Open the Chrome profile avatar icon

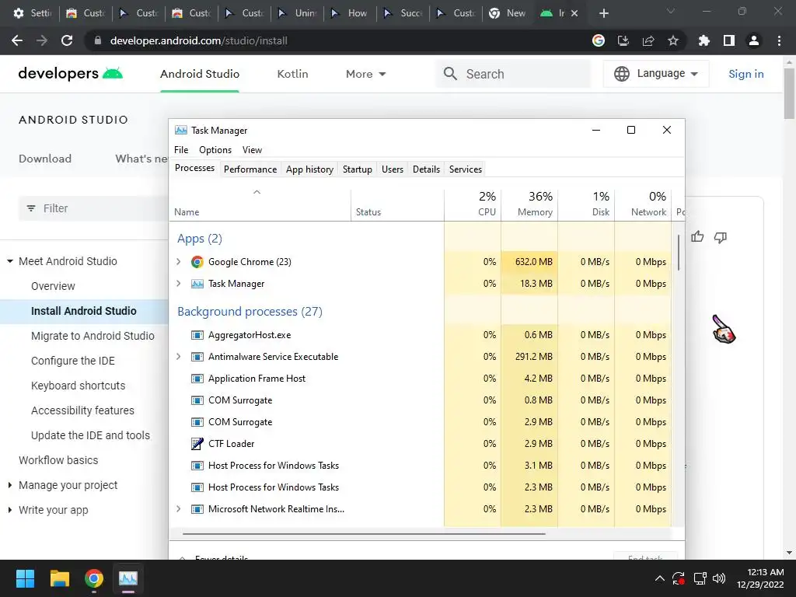pos(754,40)
